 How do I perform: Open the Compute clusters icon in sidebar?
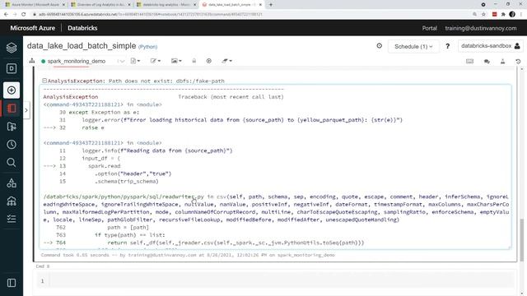tap(12, 201)
